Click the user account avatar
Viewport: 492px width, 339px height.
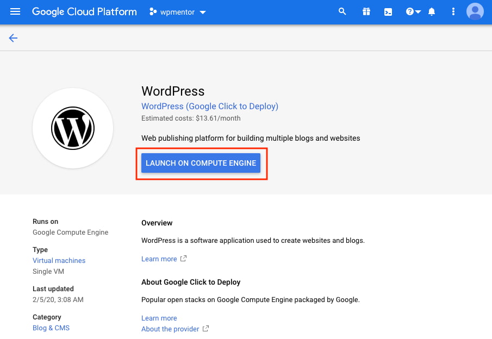(475, 11)
